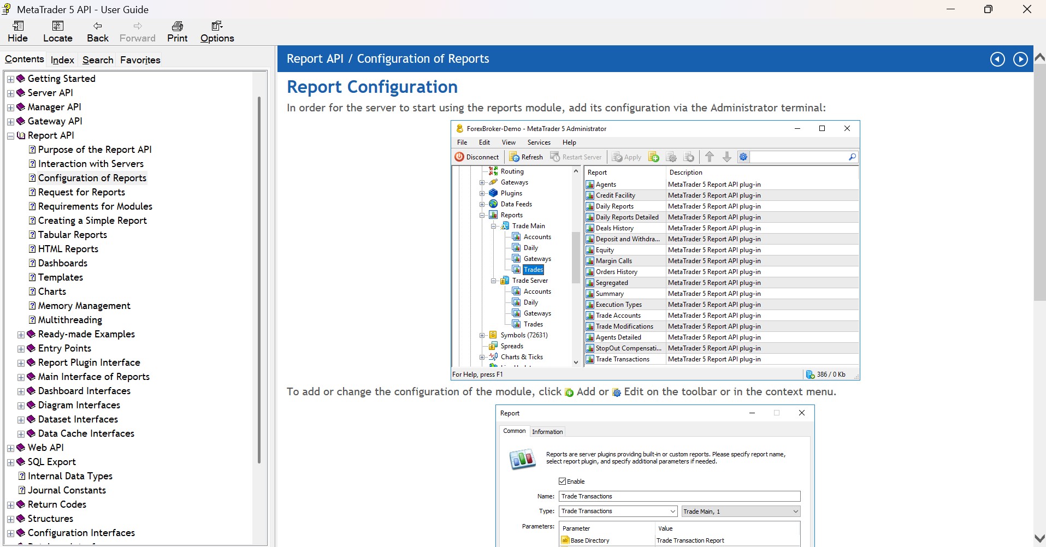Expand the Structures tree node

pos(10,519)
